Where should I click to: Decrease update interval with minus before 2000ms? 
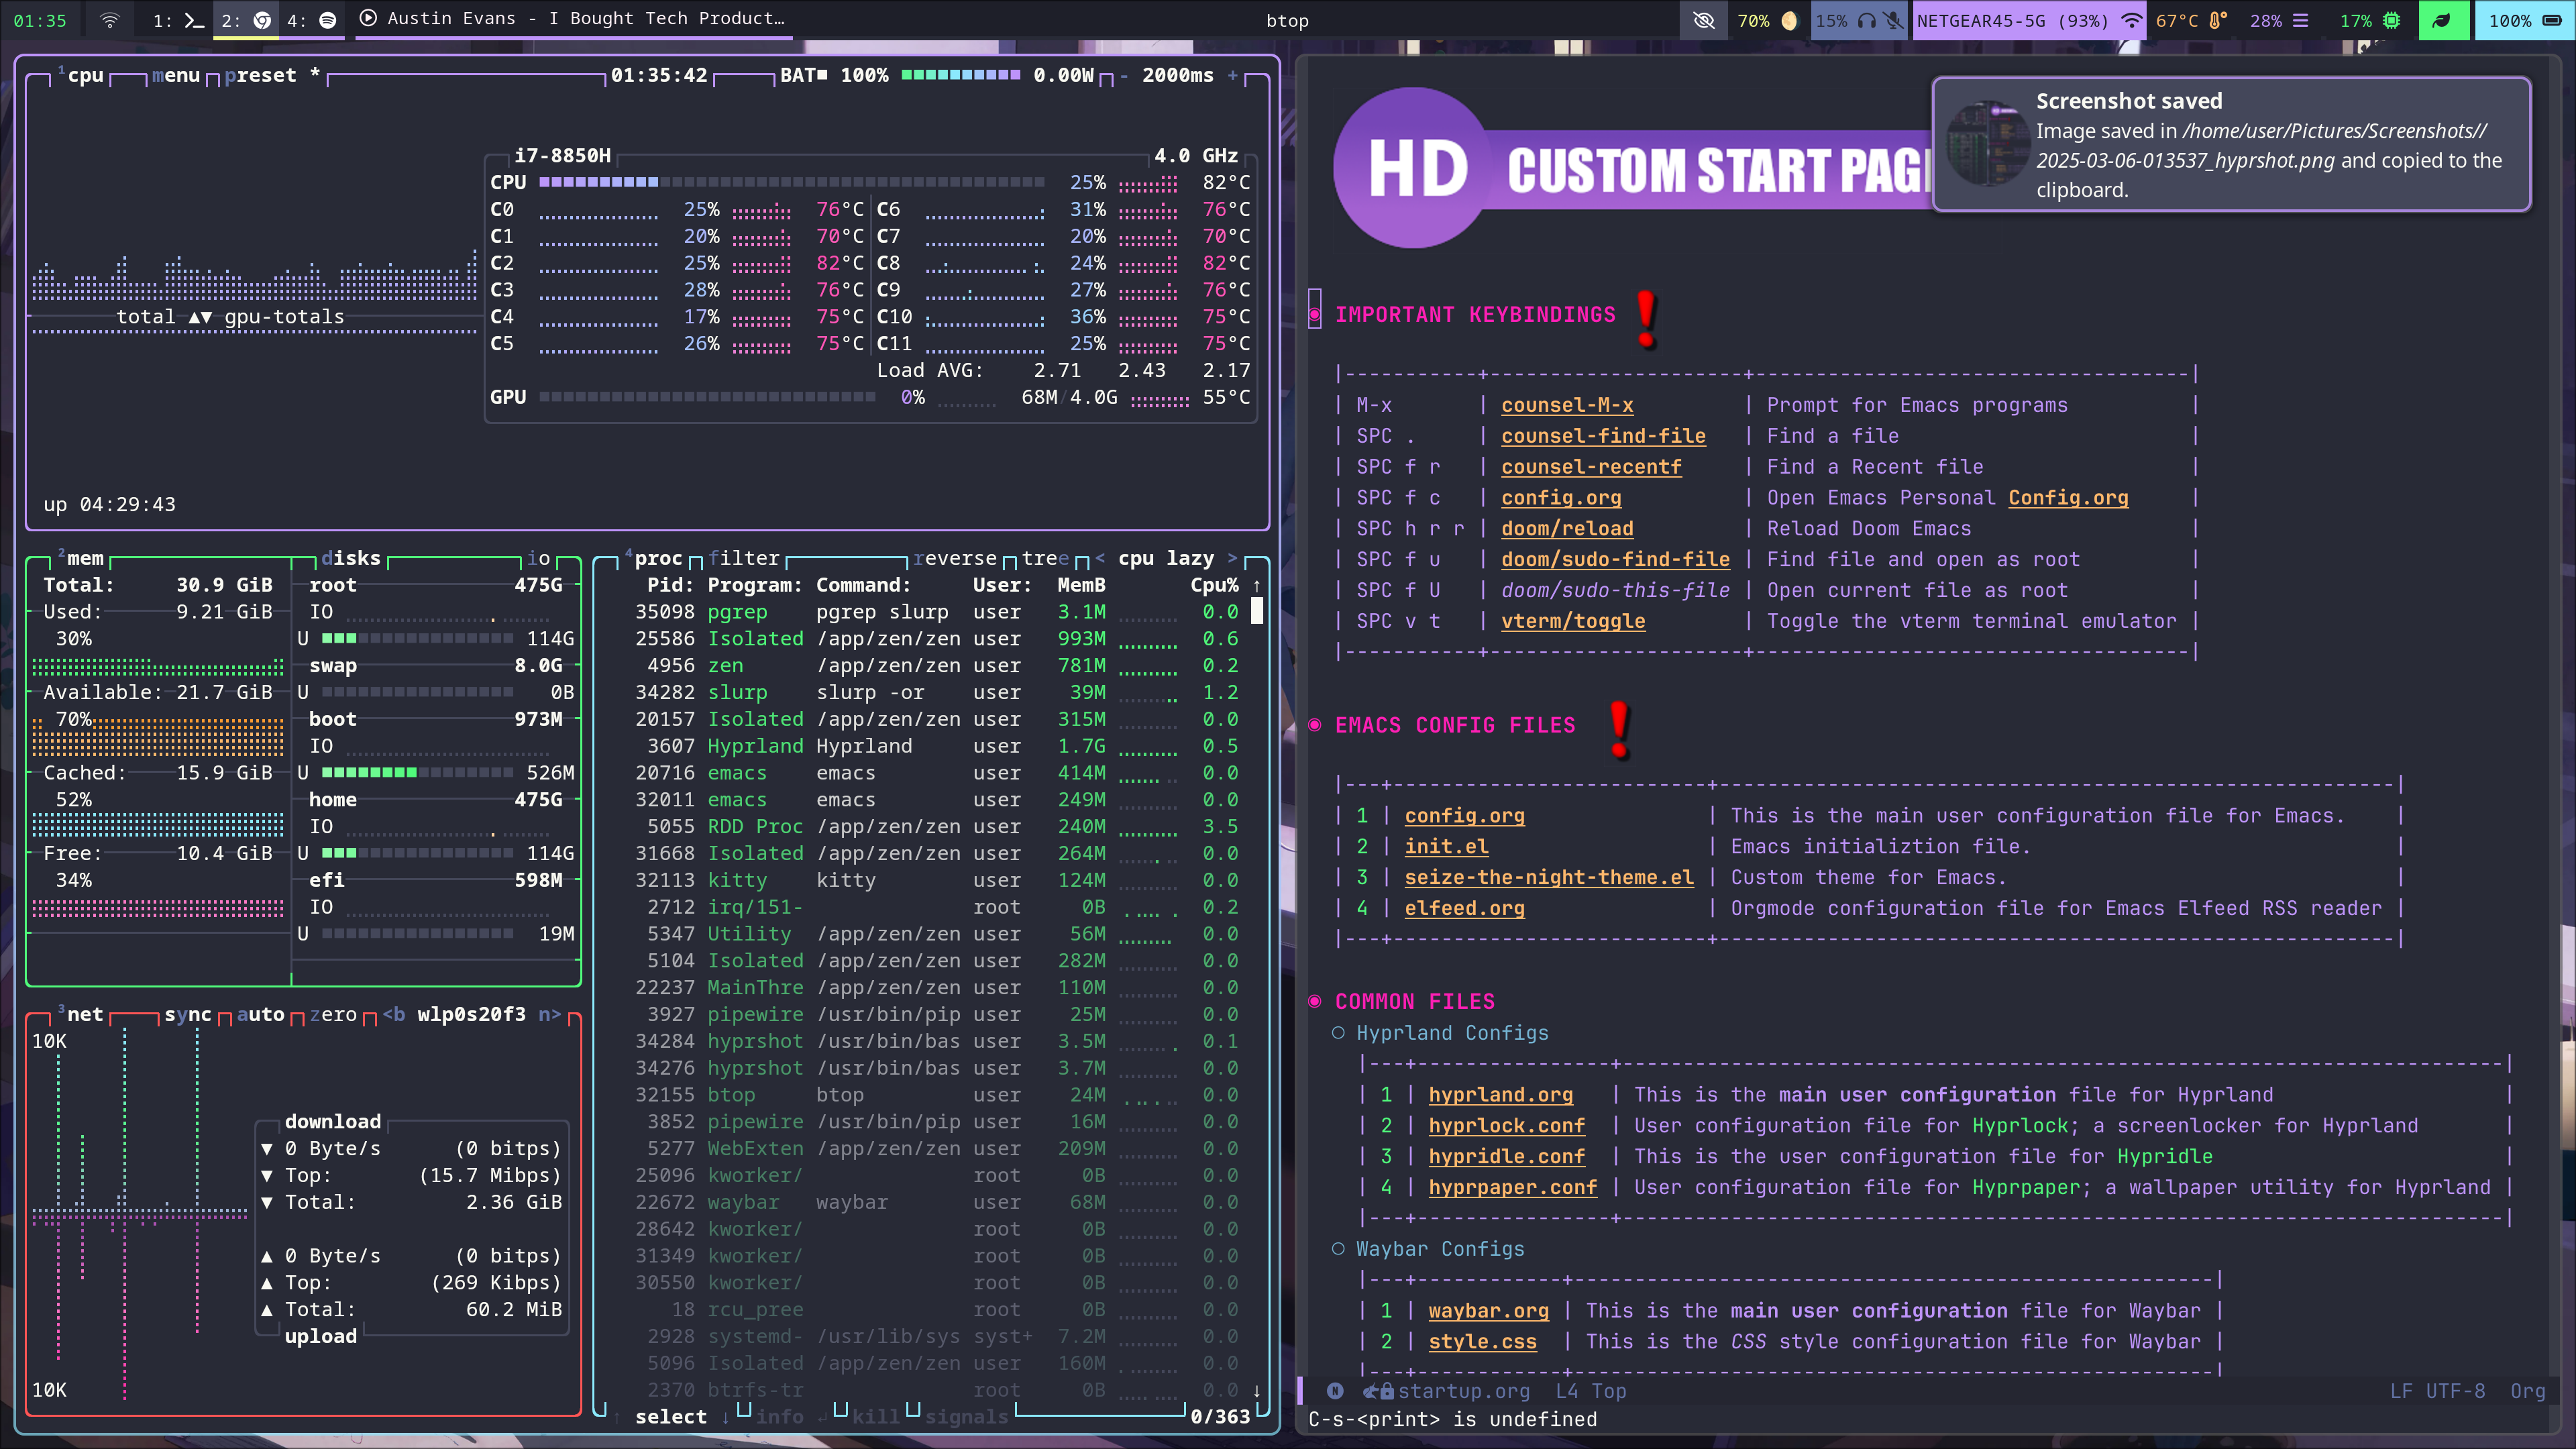[1124, 75]
